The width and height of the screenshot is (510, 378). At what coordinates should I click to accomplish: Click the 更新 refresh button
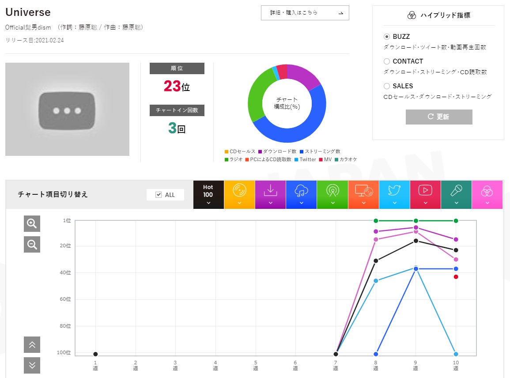(x=439, y=117)
